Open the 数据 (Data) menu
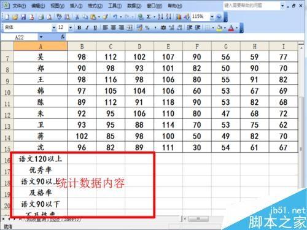Viewport: 307px width, 230px height. (x=134, y=6)
